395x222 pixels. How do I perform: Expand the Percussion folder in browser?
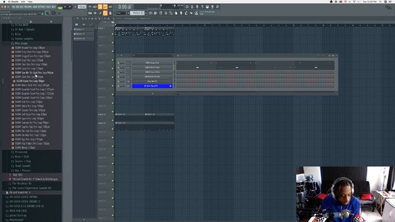click(x=21, y=152)
